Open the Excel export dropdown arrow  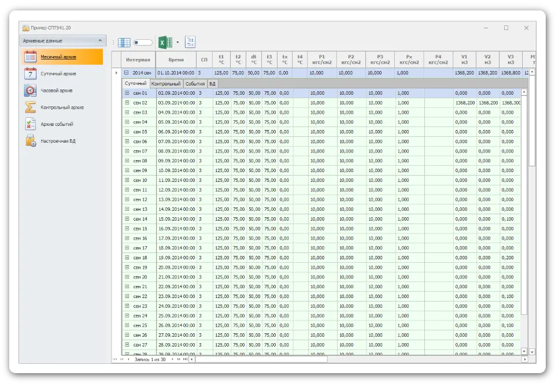(x=177, y=42)
